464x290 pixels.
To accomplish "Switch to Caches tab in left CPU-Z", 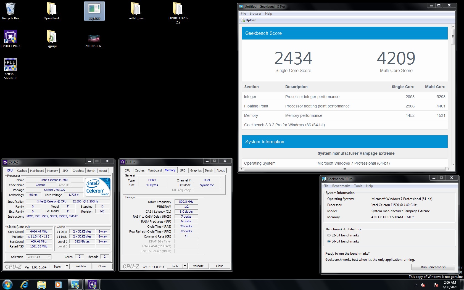I will pyautogui.click(x=22, y=171).
